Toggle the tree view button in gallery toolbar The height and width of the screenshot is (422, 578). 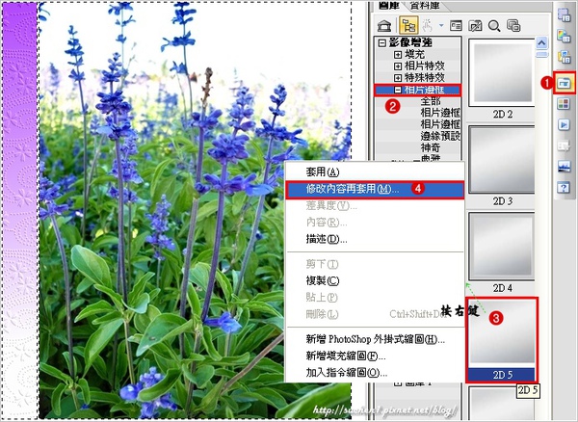click(x=408, y=26)
